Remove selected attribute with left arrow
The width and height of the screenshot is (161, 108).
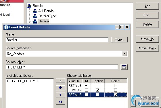pyautogui.click(x=60, y=95)
